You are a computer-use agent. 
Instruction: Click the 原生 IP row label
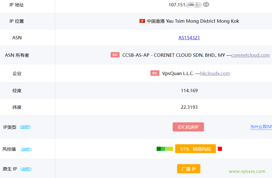point(10,169)
